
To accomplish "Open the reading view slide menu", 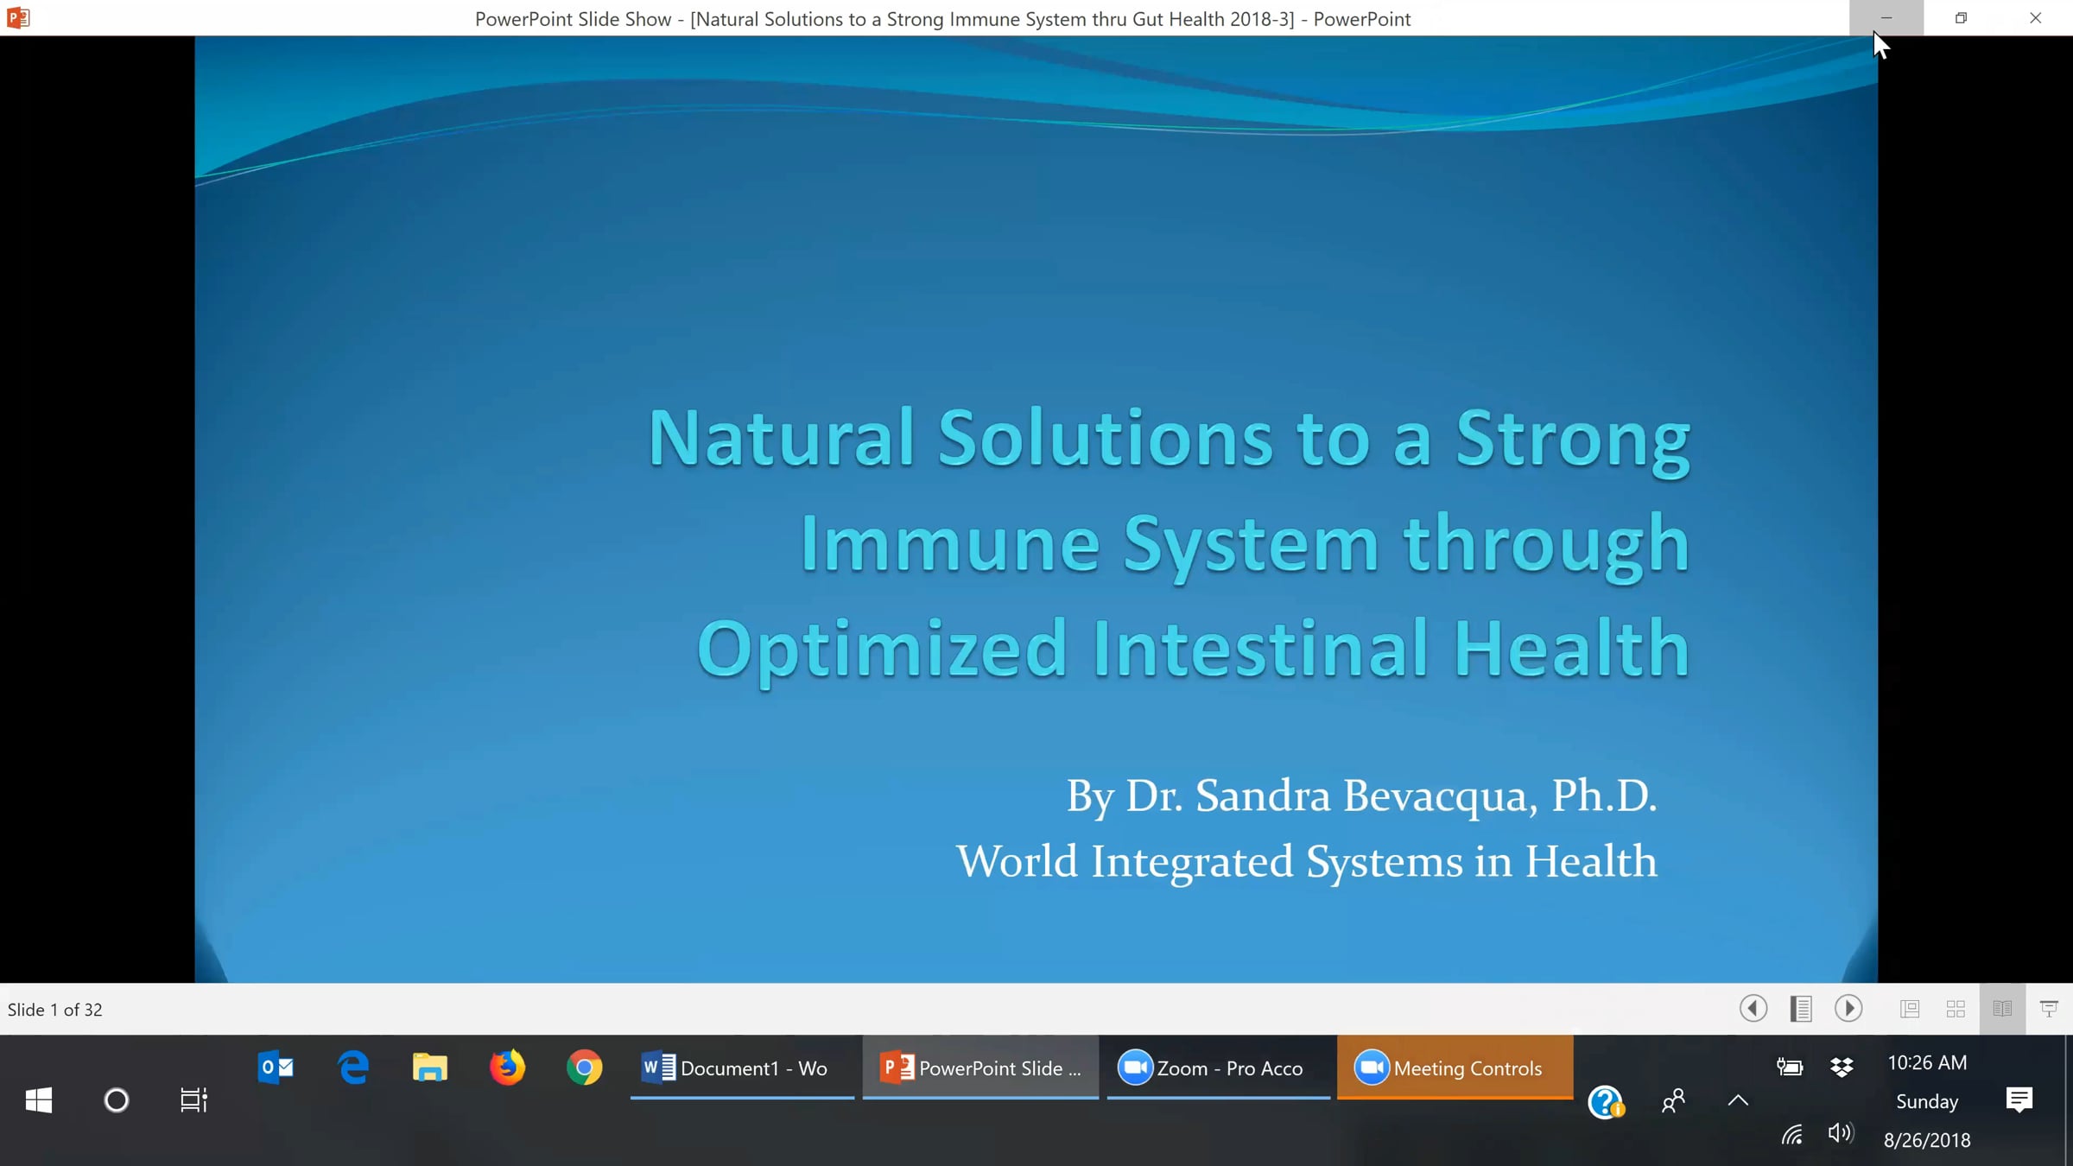I will click(x=1801, y=1008).
